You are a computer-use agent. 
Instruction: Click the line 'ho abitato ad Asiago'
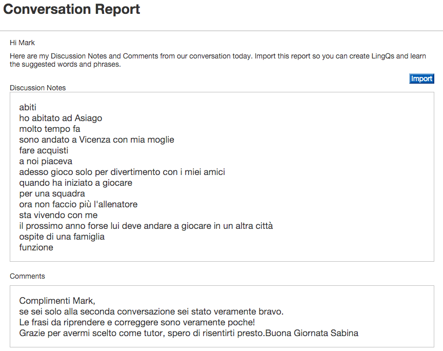[61, 118]
